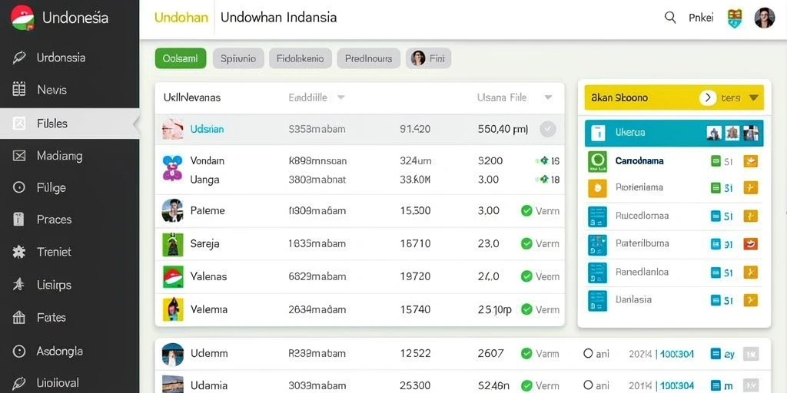Click the Udsrian row thumbnail
This screenshot has width=787, height=393.
pyautogui.click(x=173, y=129)
